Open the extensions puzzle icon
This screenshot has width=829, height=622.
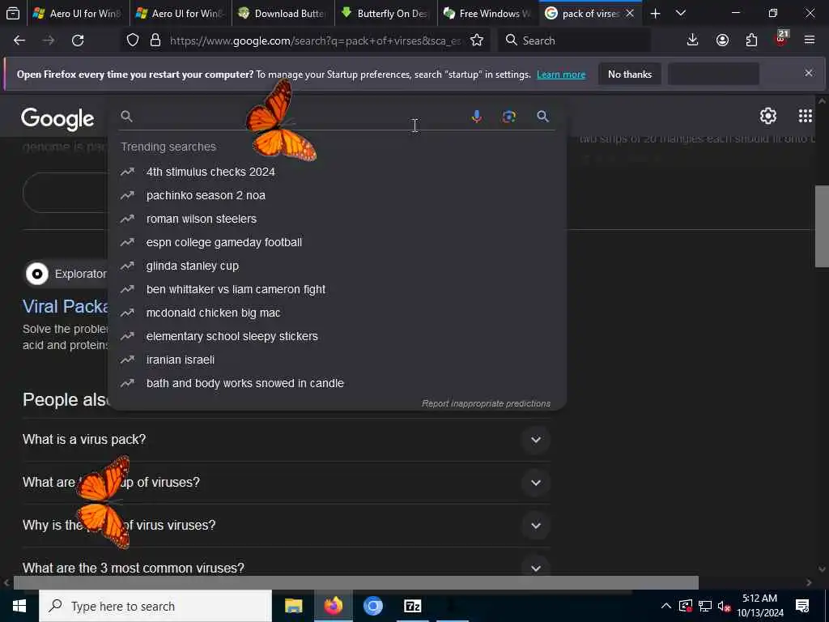tap(752, 40)
